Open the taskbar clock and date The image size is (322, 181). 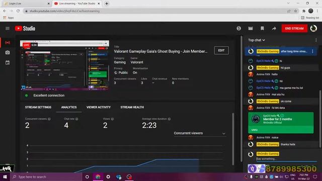(304, 176)
